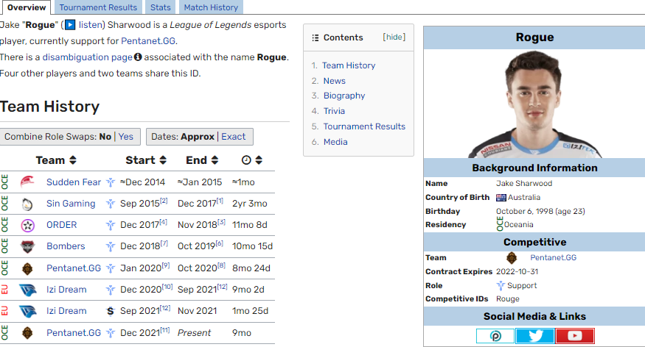Click the disambiguation info icon

point(138,57)
